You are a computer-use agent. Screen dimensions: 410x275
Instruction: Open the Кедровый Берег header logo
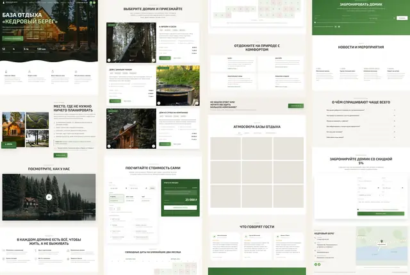pos(10,3)
